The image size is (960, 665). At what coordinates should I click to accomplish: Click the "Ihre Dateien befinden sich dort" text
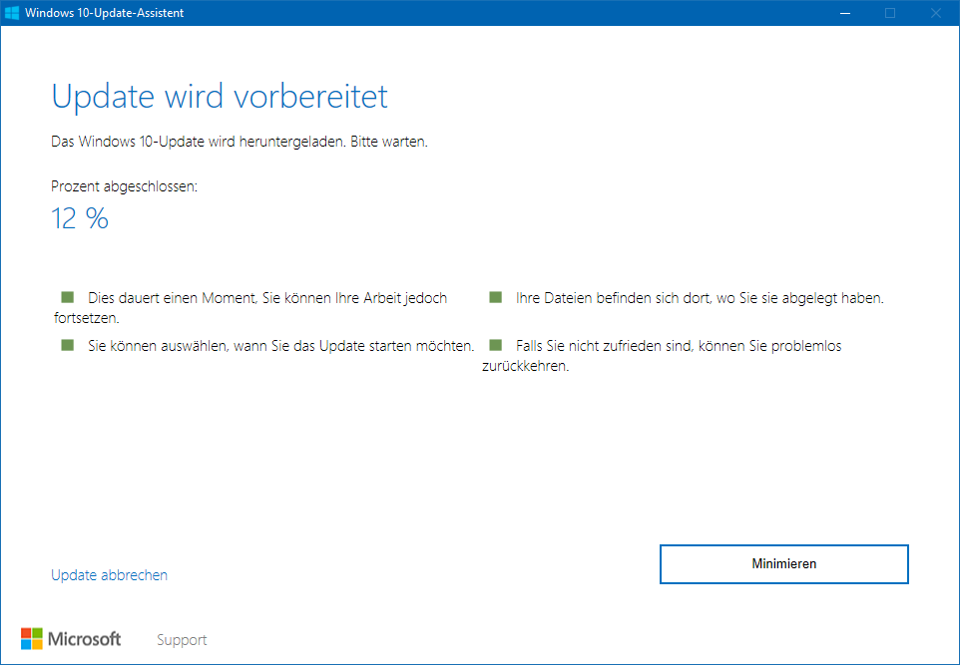coord(699,298)
